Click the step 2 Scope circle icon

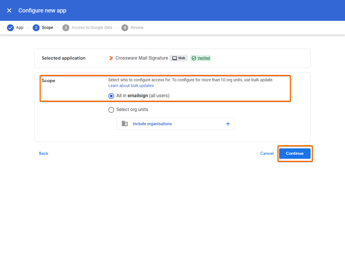(x=36, y=28)
